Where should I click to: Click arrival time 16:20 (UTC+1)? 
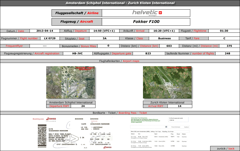(x=164, y=31)
